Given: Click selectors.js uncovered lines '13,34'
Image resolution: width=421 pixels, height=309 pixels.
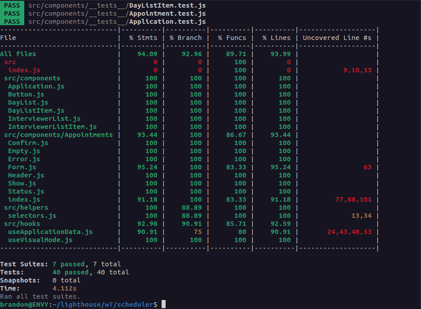Looking at the screenshot, I should [x=361, y=216].
